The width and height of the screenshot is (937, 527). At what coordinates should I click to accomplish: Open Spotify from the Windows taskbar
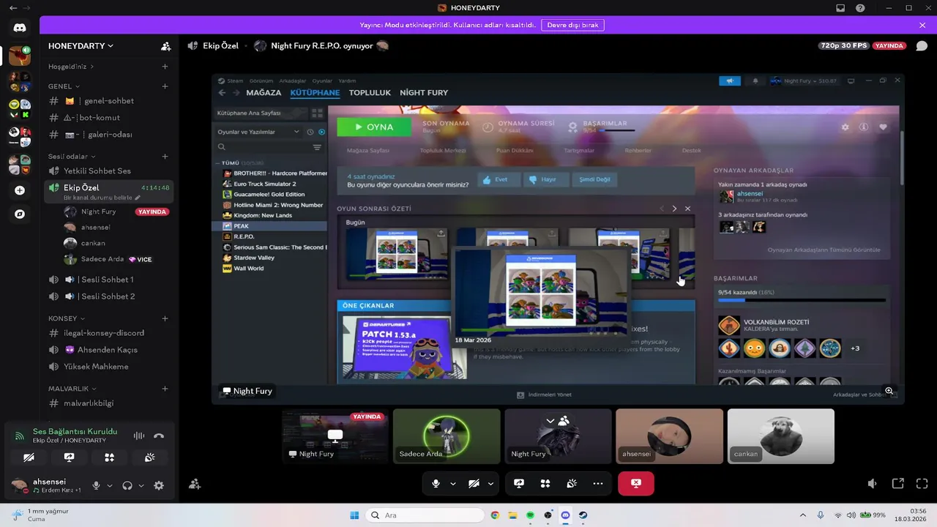click(530, 515)
